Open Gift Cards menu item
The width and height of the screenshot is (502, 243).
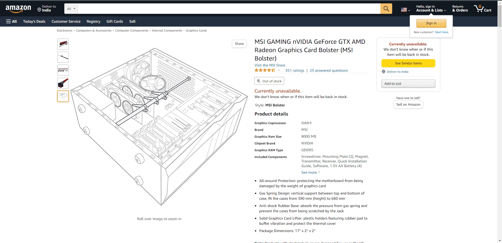(115, 21)
